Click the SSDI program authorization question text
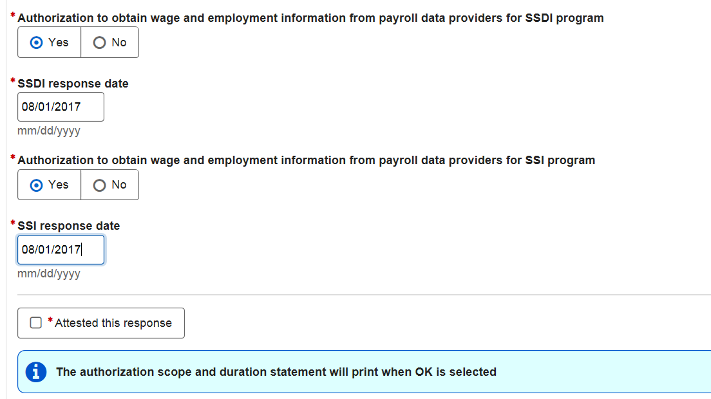 pyautogui.click(x=310, y=18)
